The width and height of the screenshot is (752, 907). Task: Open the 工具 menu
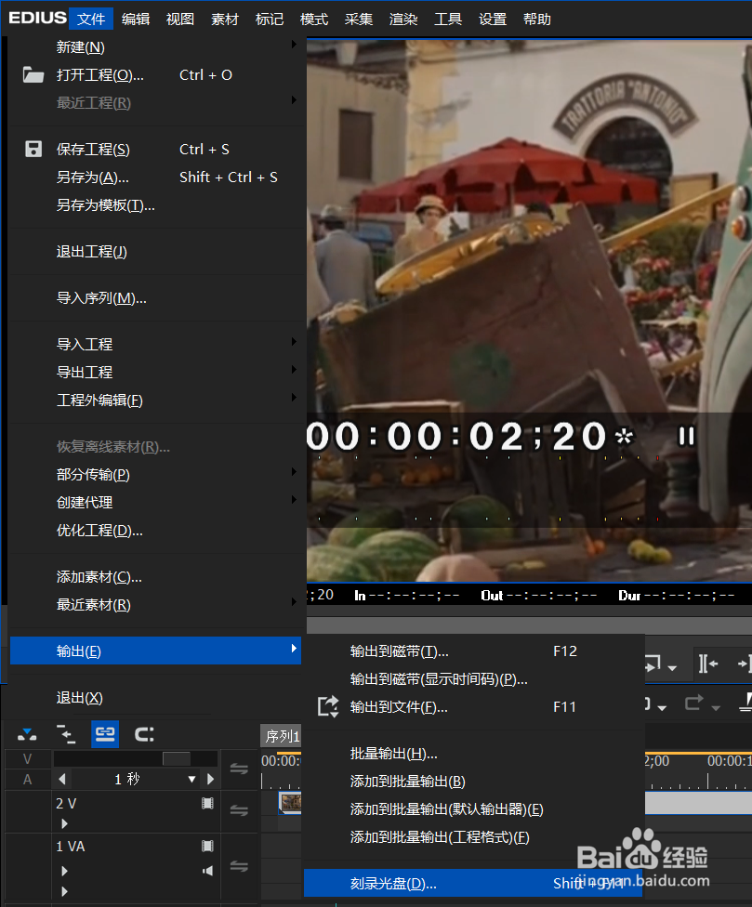[x=448, y=20]
